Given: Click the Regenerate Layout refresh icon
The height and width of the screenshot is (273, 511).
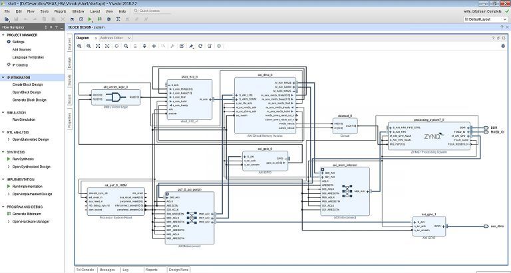Looking at the screenshot, I should [x=200, y=46].
